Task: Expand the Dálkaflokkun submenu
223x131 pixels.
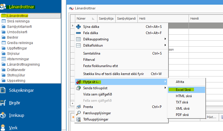Action: coord(165,45)
